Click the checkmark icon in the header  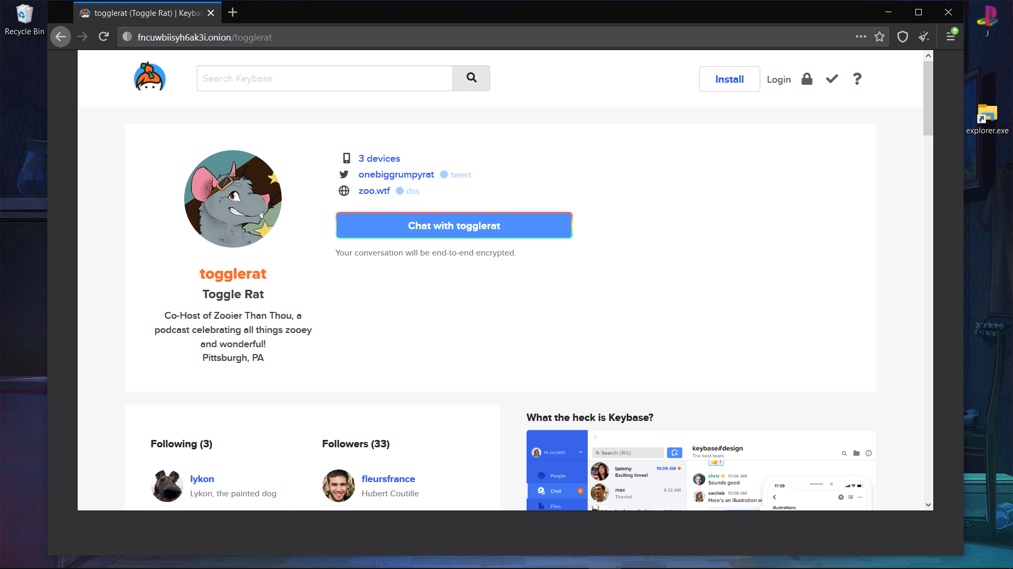832,79
